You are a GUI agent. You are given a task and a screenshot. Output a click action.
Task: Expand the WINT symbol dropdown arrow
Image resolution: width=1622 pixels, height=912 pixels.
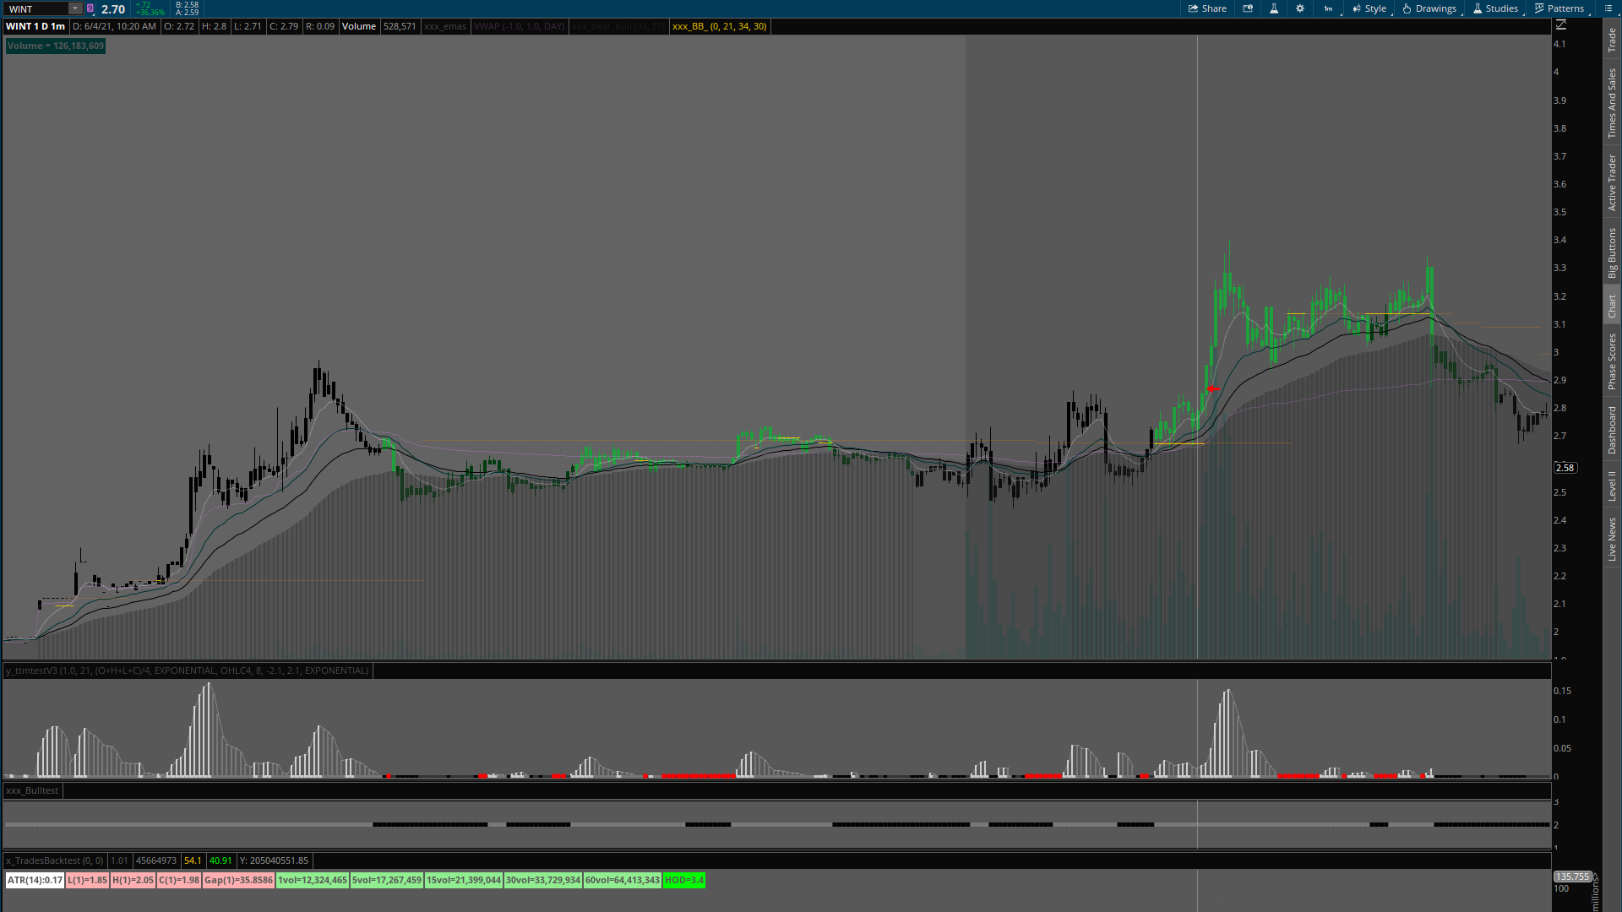click(x=75, y=8)
